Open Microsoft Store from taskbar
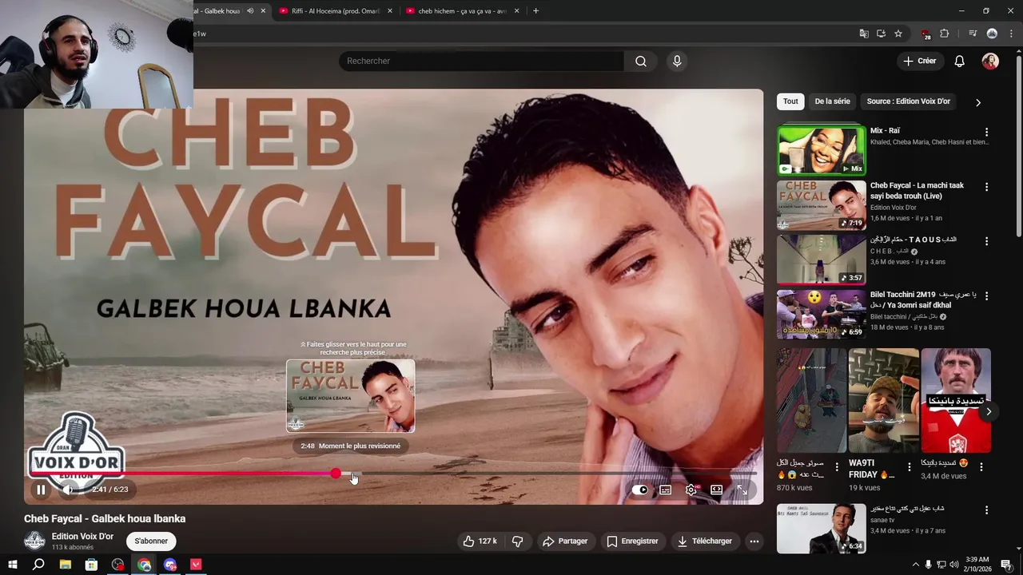 coord(92,565)
